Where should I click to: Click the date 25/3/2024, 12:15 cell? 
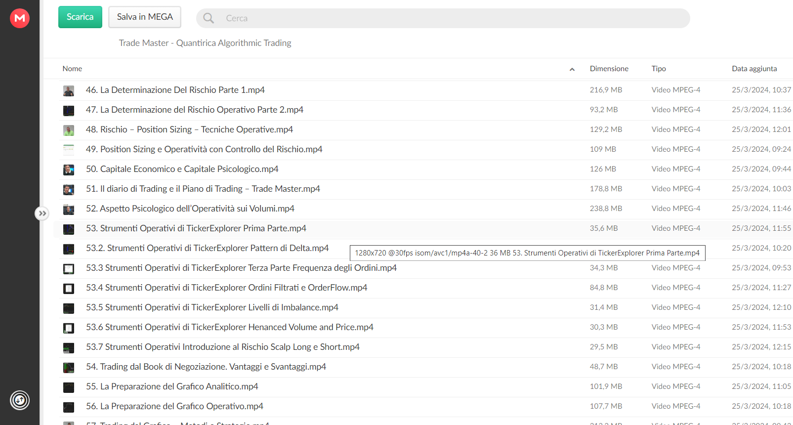coord(761,347)
